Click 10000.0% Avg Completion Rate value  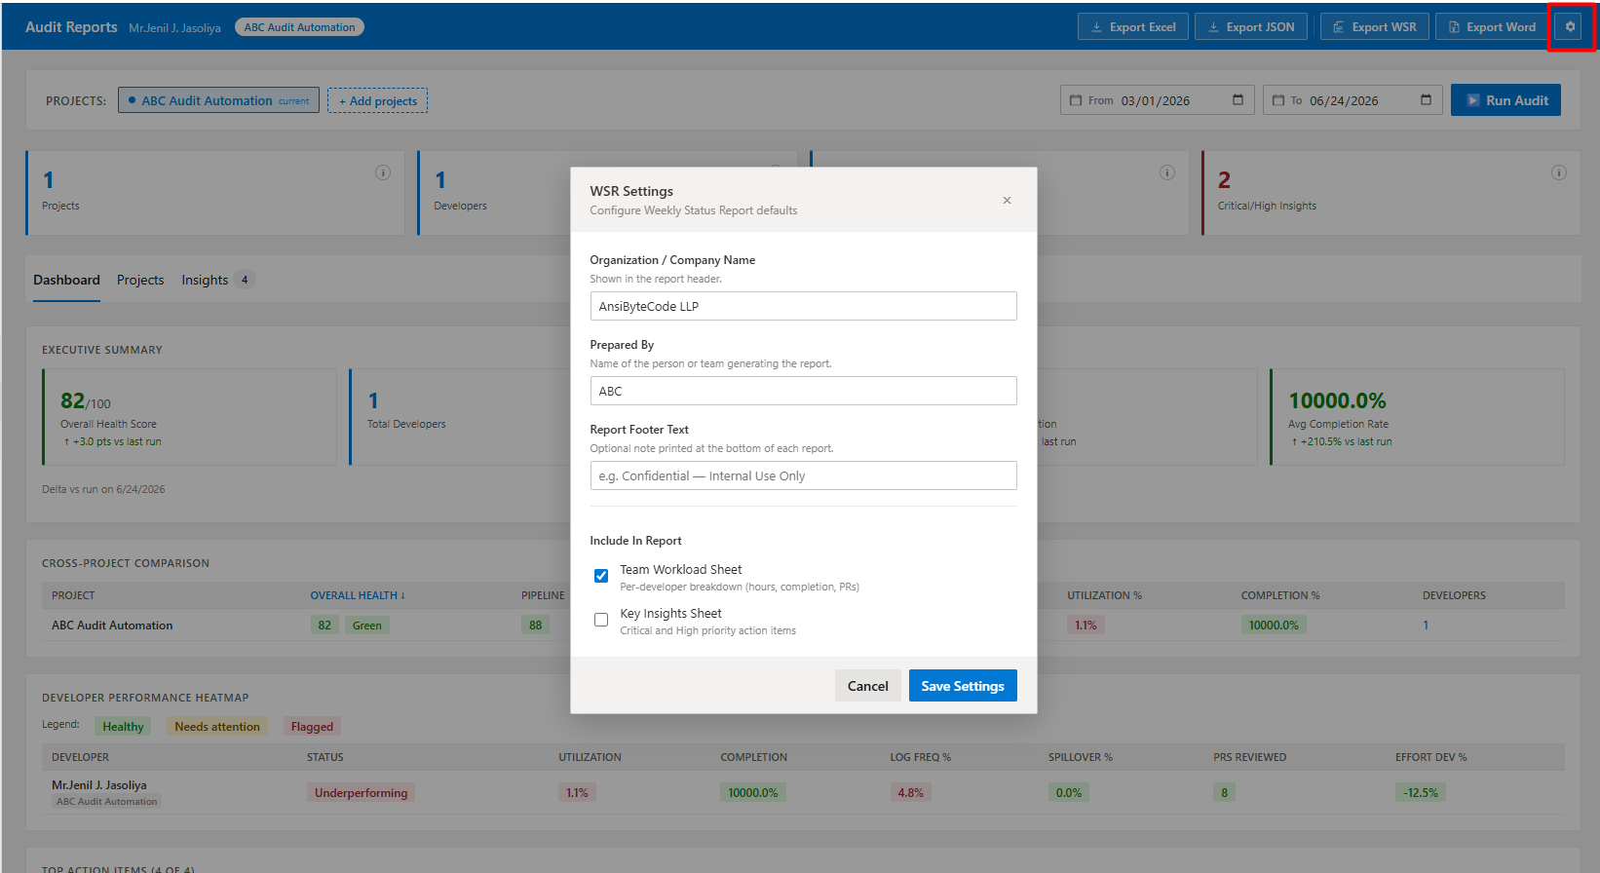1337,400
